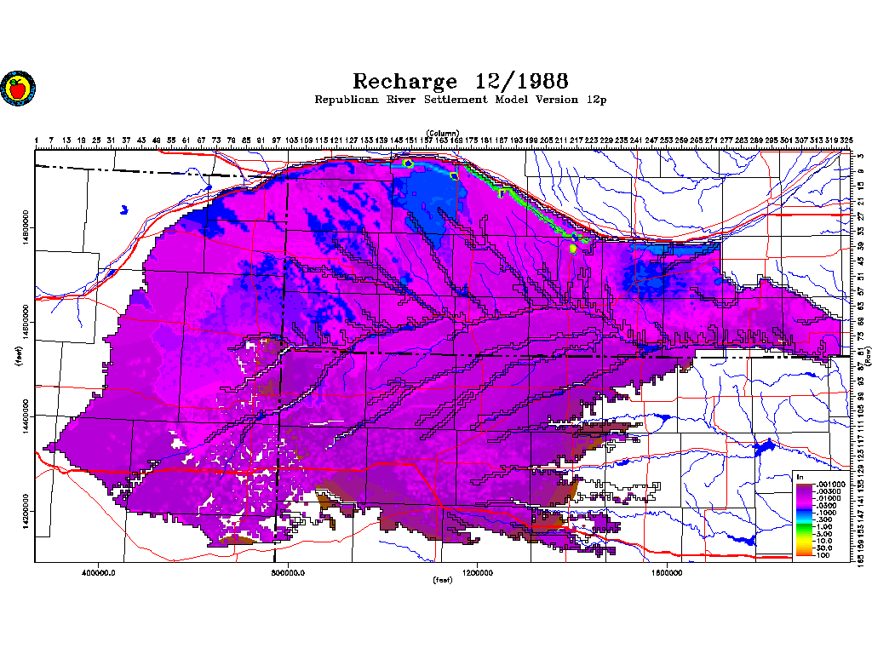Viewport: 872px width, 654px height.
Task: Click the .001000 legend value
Action: point(829,485)
